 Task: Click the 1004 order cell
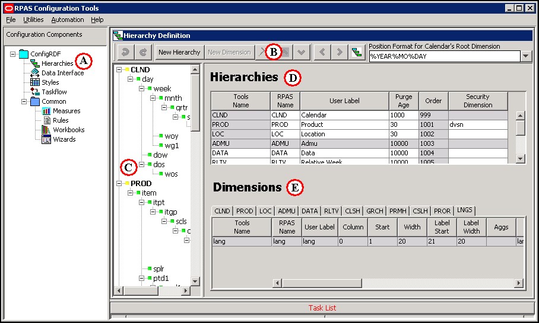[433, 153]
